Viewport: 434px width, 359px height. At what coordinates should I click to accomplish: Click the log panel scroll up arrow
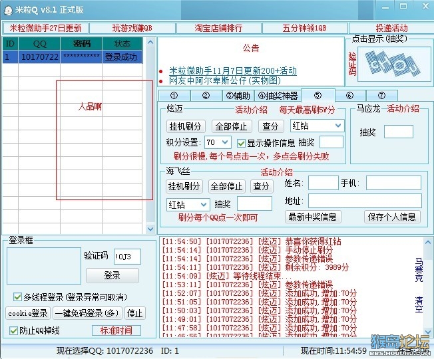pyautogui.click(x=428, y=243)
